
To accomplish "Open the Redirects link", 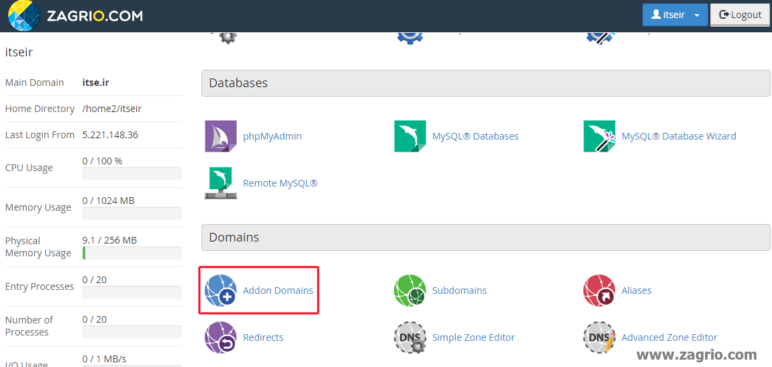I will 263,337.
